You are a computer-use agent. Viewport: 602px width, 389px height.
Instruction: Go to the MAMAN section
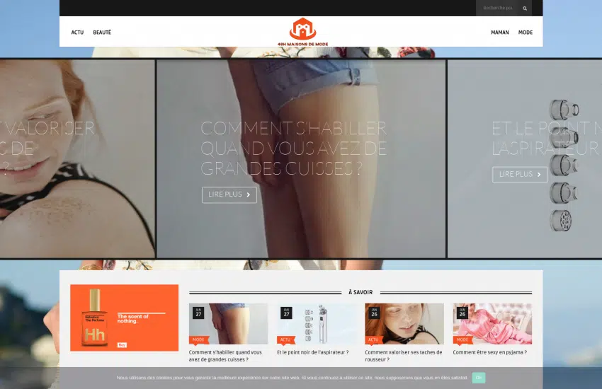pos(499,33)
